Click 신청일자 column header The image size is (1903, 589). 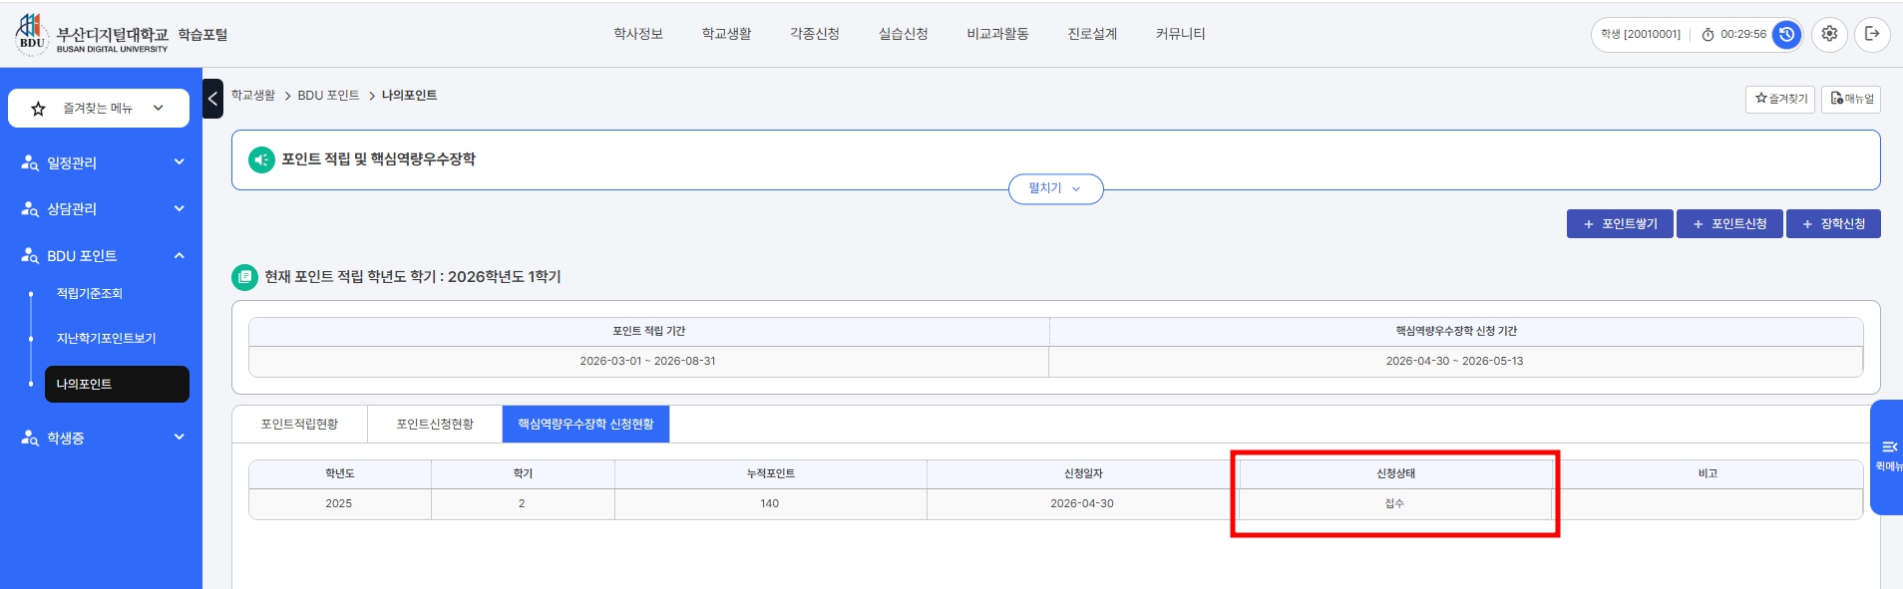point(1083,474)
